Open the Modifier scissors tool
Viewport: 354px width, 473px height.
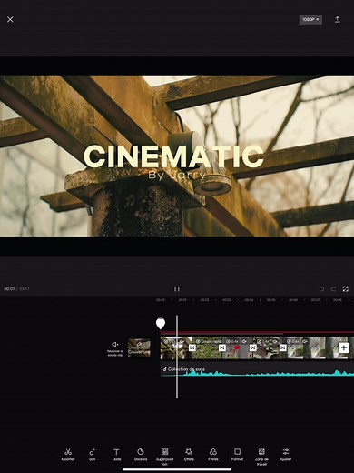[x=68, y=455]
